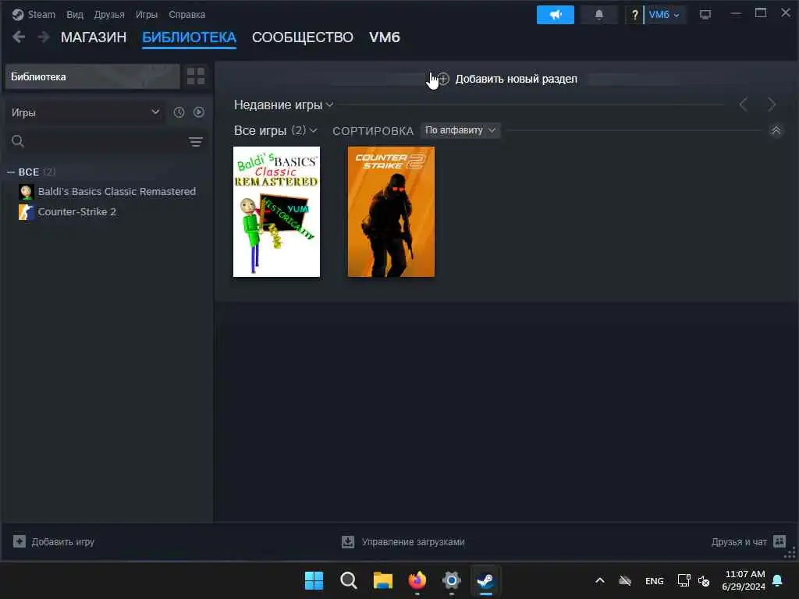Click the Steam taskbar icon

(485, 580)
